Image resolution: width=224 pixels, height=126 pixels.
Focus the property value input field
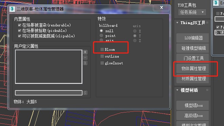[49, 93]
